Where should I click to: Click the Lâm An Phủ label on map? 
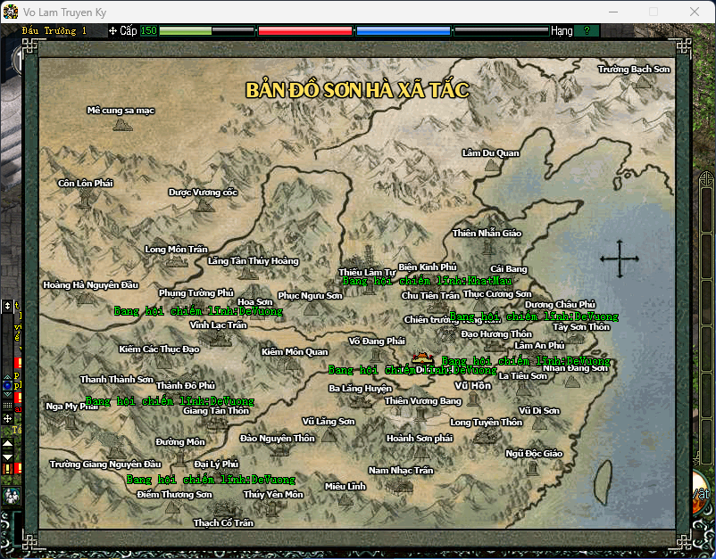540,345
